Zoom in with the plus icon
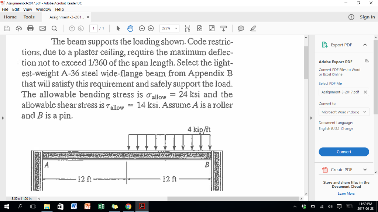Image resolution: width=378 pixels, height=212 pixels. (x=151, y=28)
